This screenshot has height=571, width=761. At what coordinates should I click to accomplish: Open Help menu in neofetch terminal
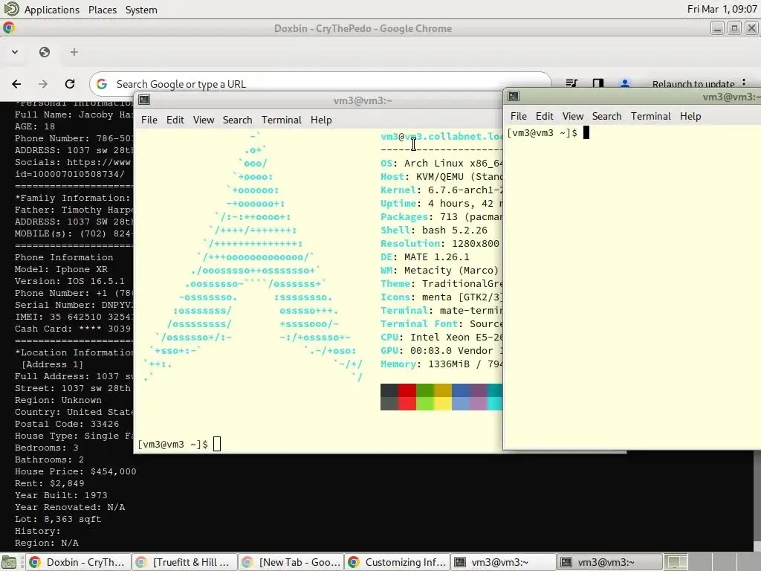click(321, 120)
